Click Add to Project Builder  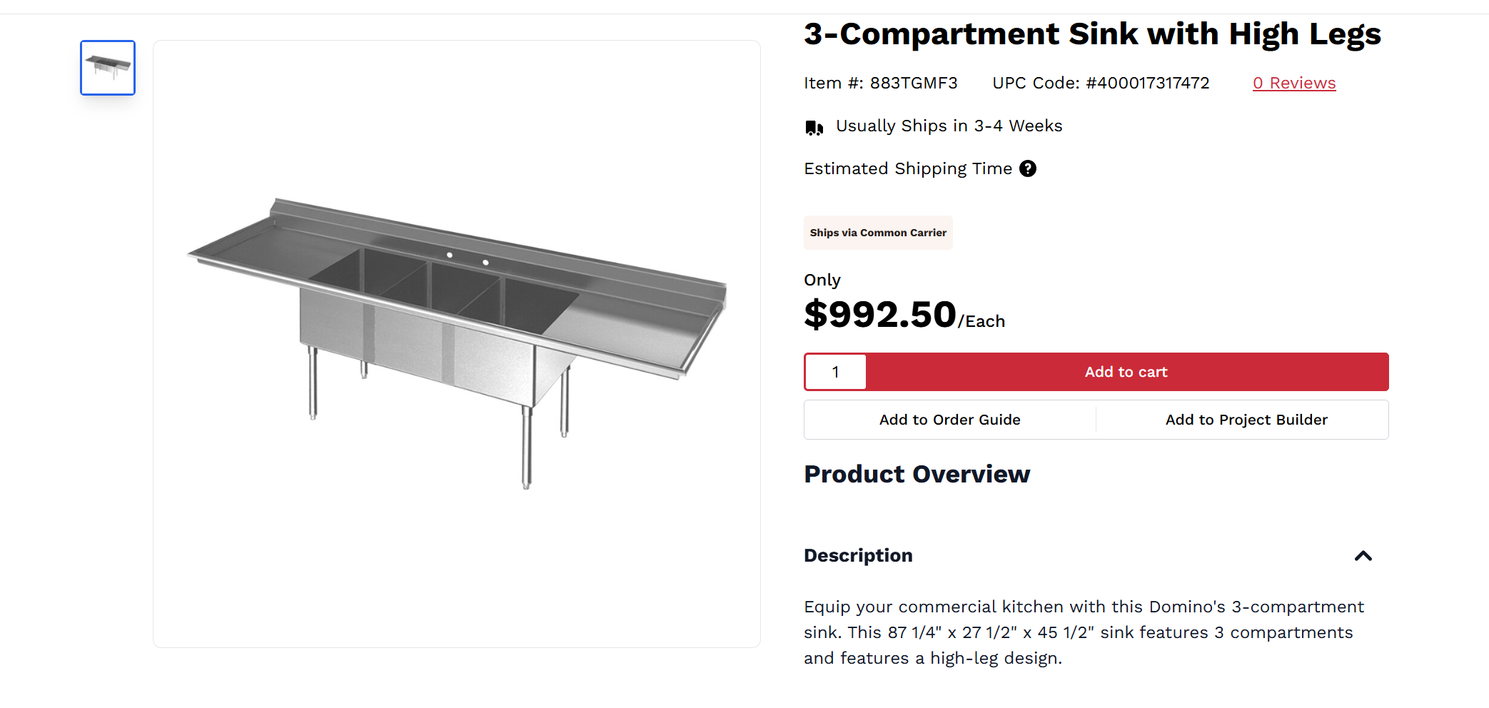tap(1246, 420)
